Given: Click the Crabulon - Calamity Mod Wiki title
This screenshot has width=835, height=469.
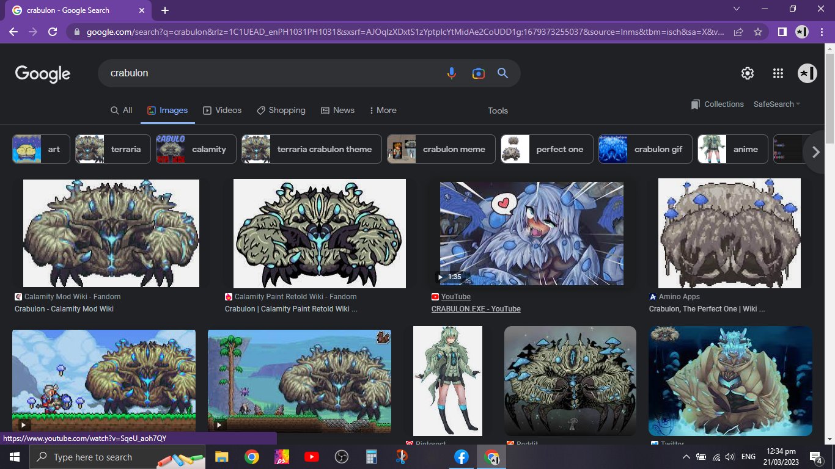Looking at the screenshot, I should (x=64, y=309).
